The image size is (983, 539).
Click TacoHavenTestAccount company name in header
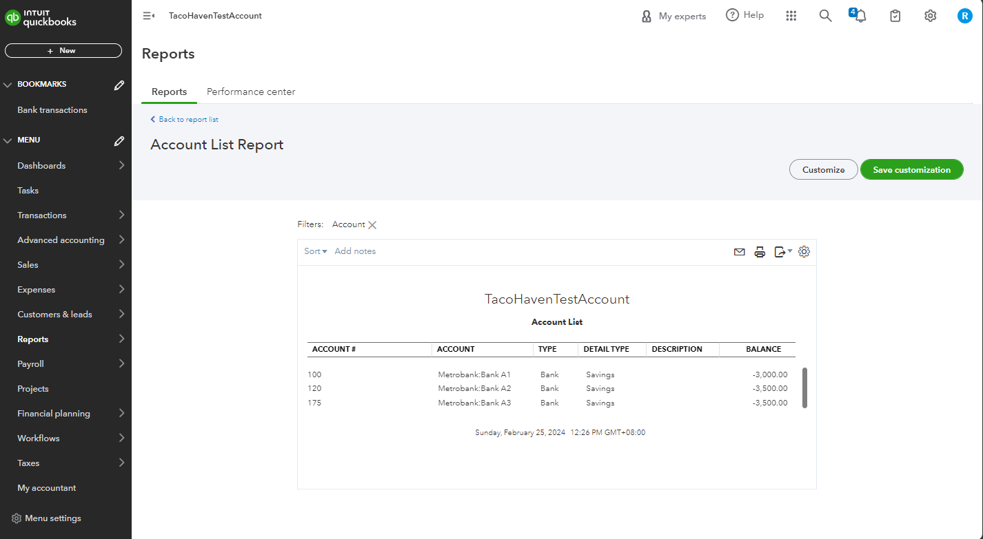click(215, 16)
